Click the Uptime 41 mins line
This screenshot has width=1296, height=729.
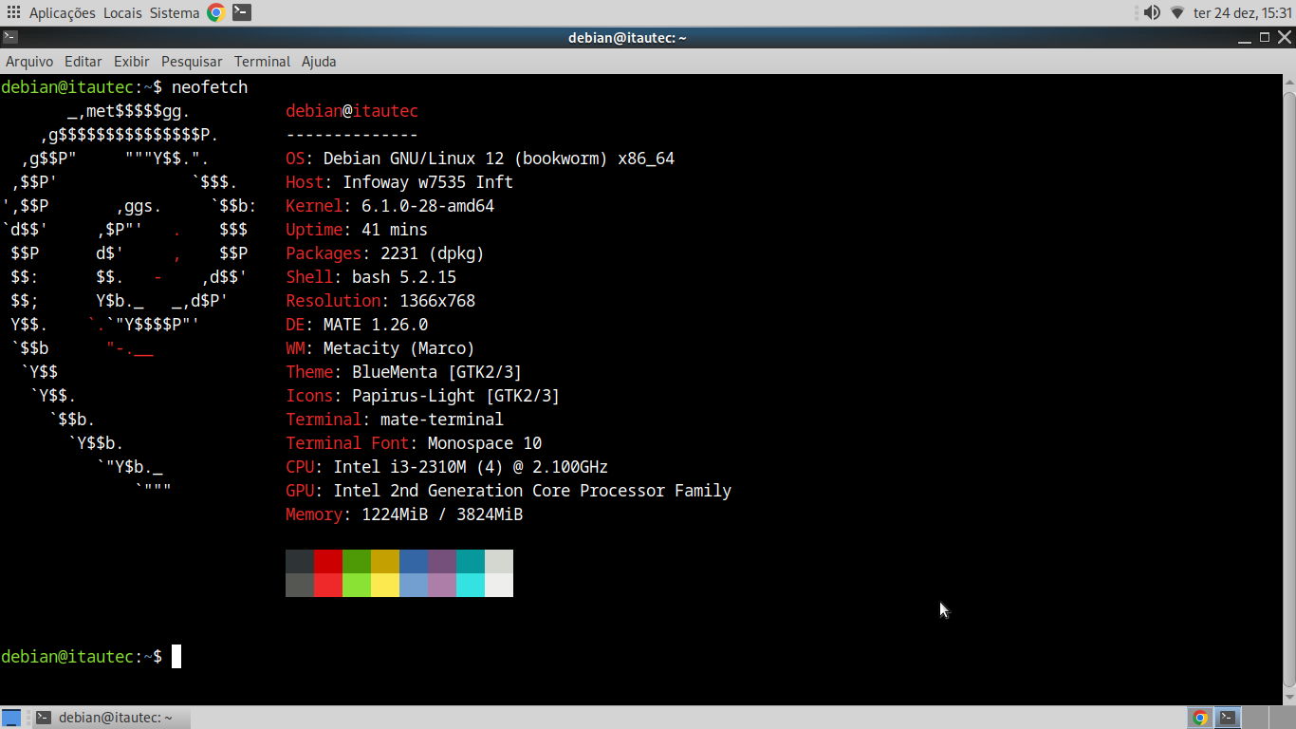tap(357, 230)
